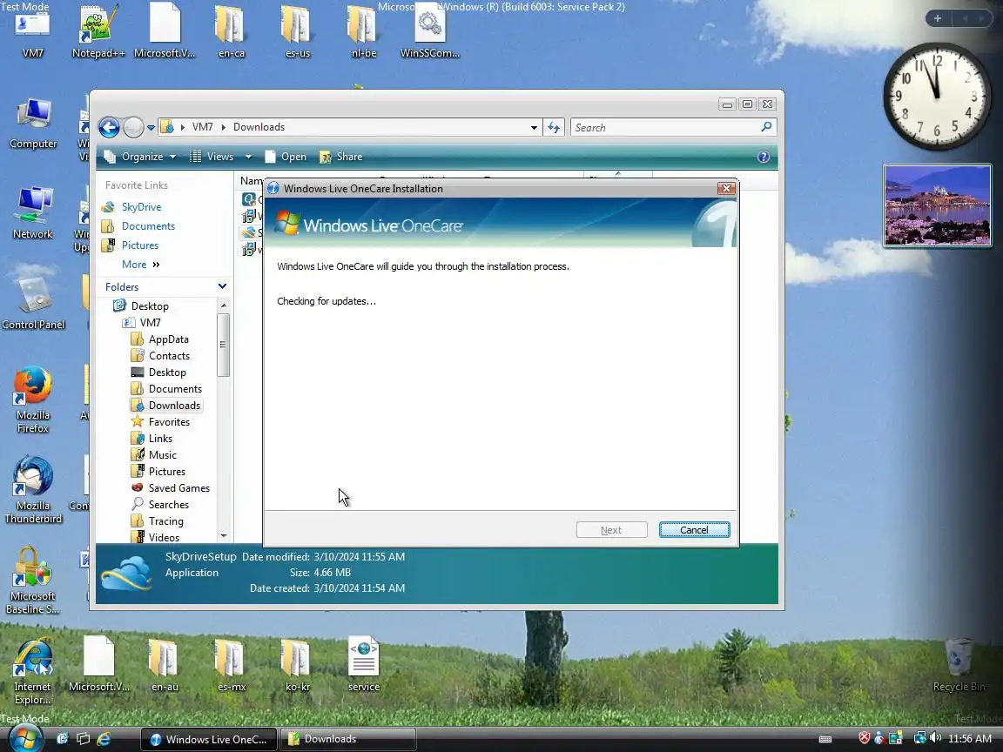Open the Organize dropdown menu

click(x=140, y=157)
